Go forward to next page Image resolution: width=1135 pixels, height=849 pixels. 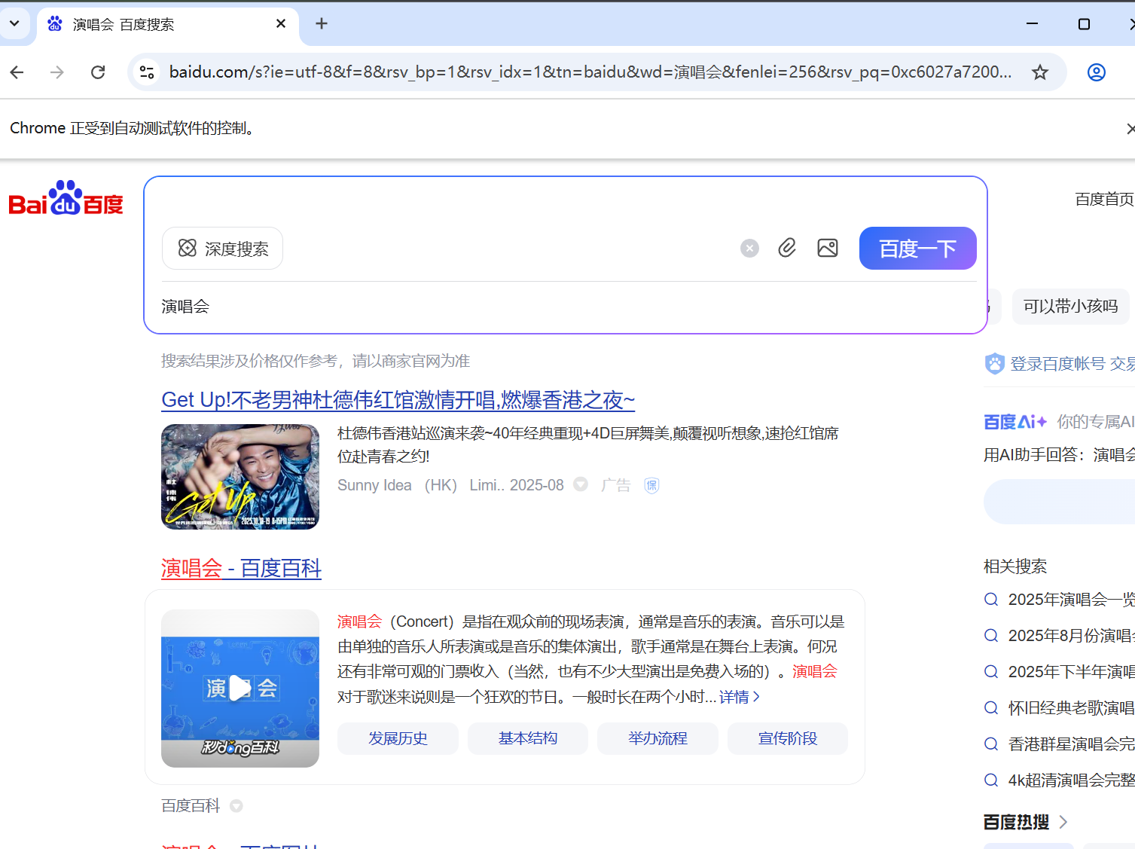pos(57,72)
